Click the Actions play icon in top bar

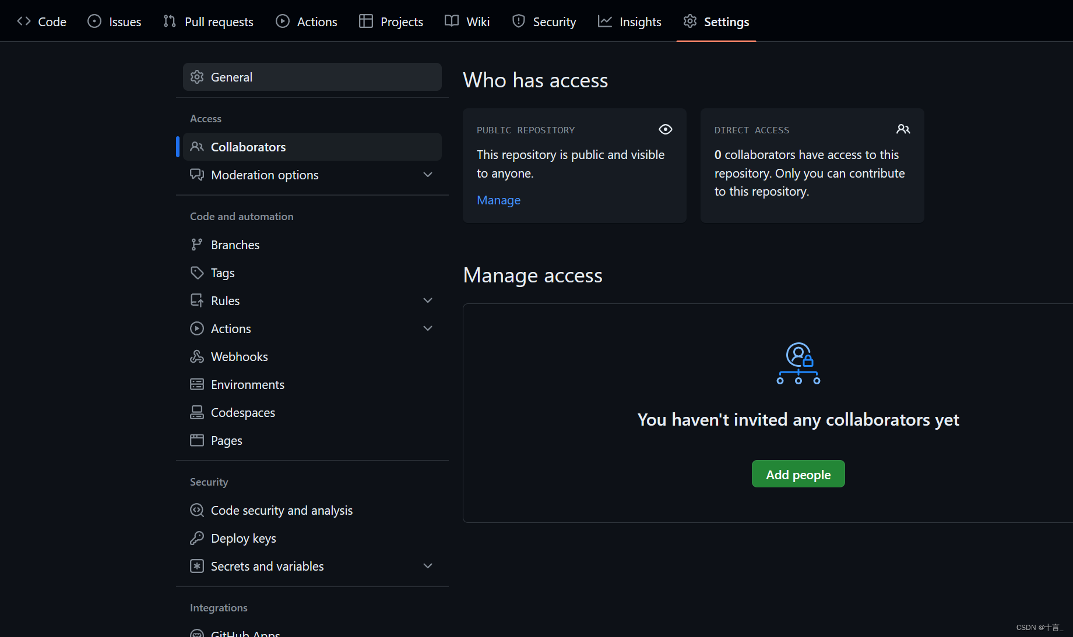pos(283,22)
